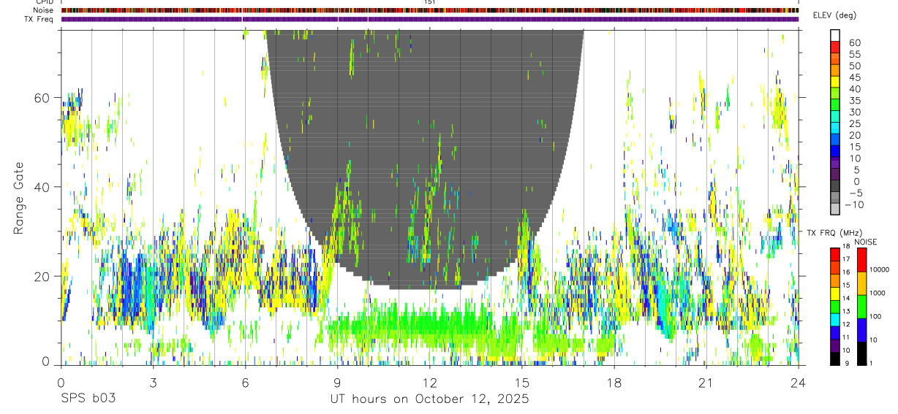The height and width of the screenshot is (414, 898).
Task: Click the ELEV colorbar label '30'
Action: pos(854,112)
